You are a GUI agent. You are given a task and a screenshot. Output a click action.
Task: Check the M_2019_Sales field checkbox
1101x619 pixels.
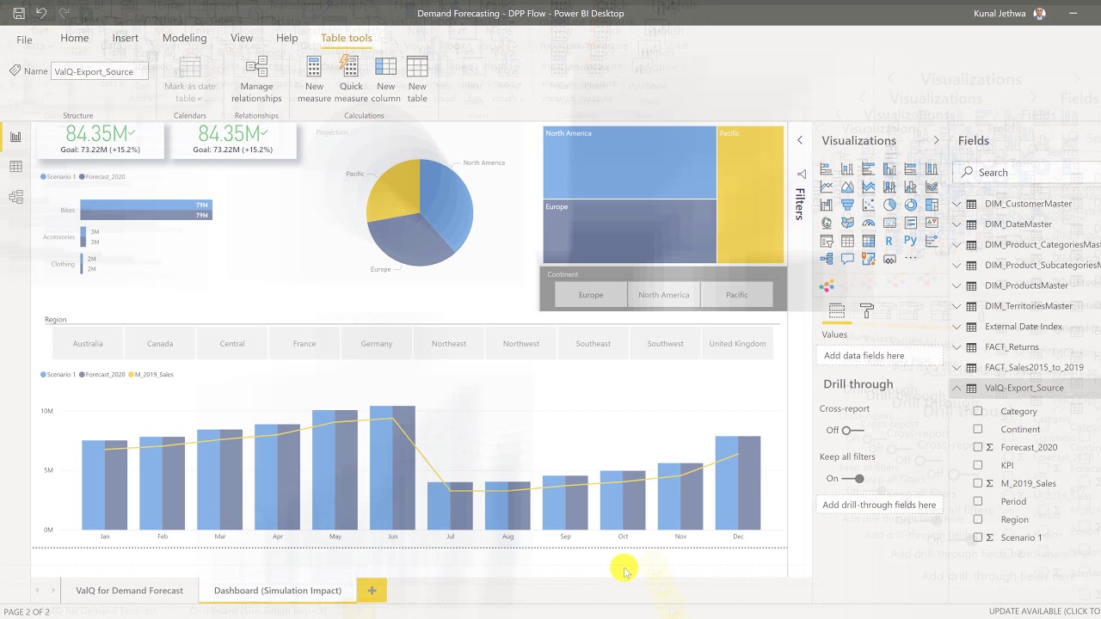978,483
